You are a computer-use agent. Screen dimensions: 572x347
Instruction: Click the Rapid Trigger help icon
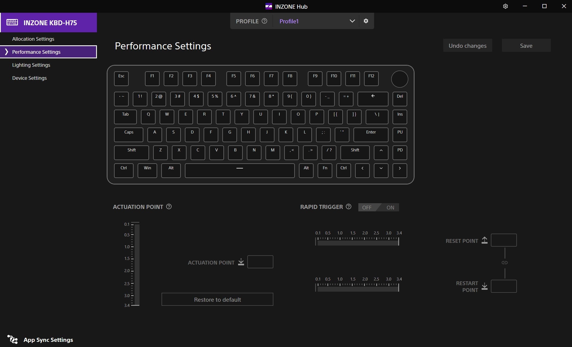pyautogui.click(x=349, y=206)
